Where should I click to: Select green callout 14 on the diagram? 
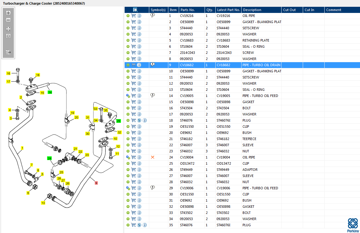pos(50,92)
